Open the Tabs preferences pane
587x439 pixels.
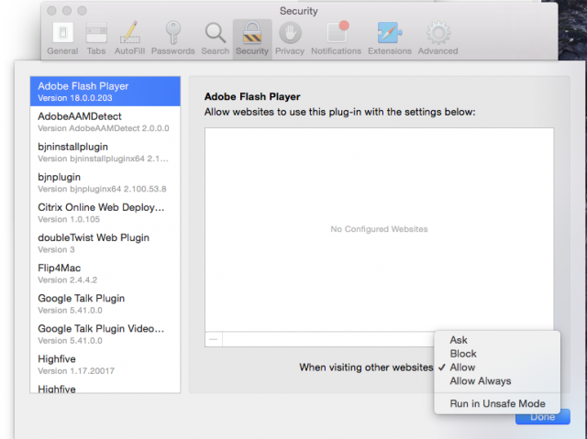(x=96, y=38)
